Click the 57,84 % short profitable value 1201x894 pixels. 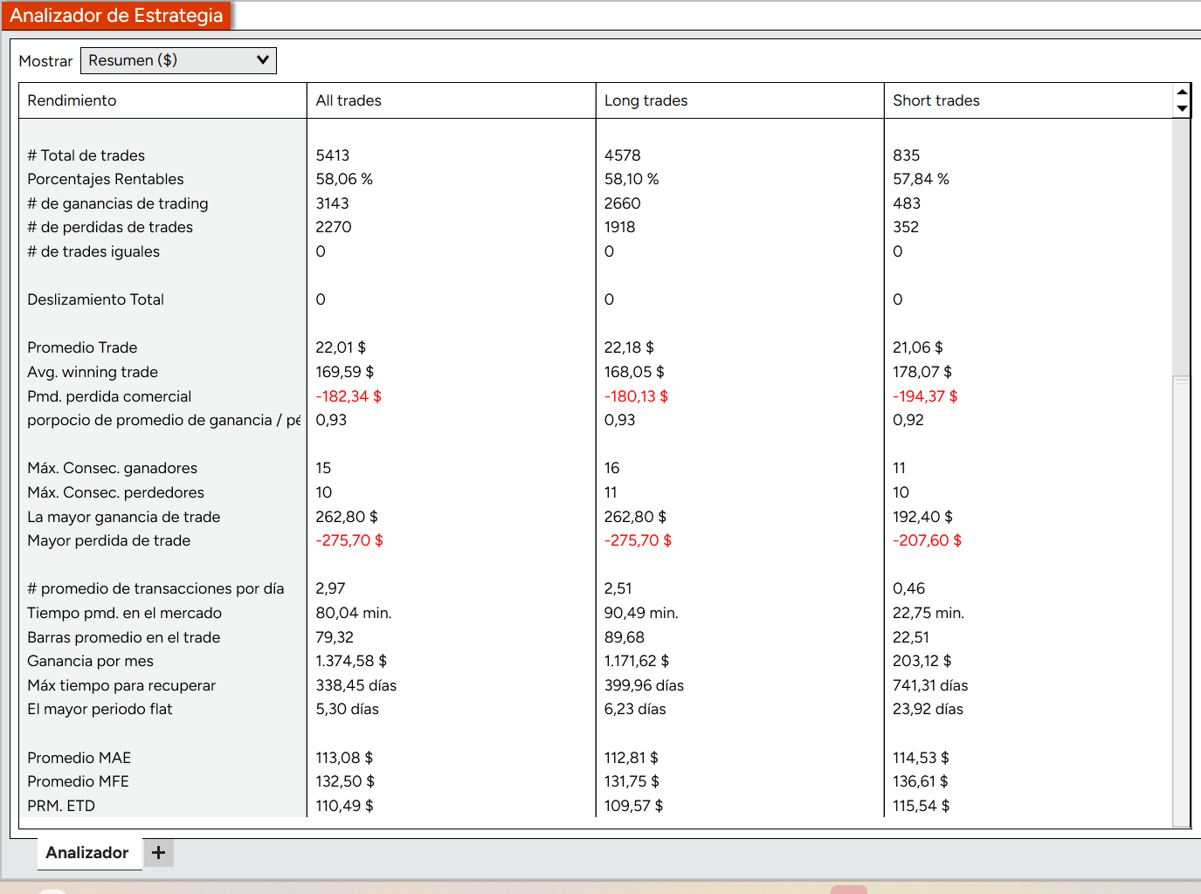pos(921,179)
